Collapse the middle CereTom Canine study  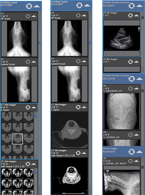pyautogui.click(x=87, y=5)
